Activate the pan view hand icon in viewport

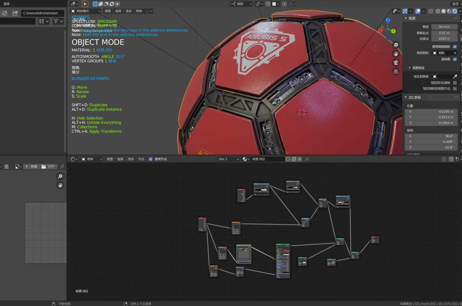point(396,54)
